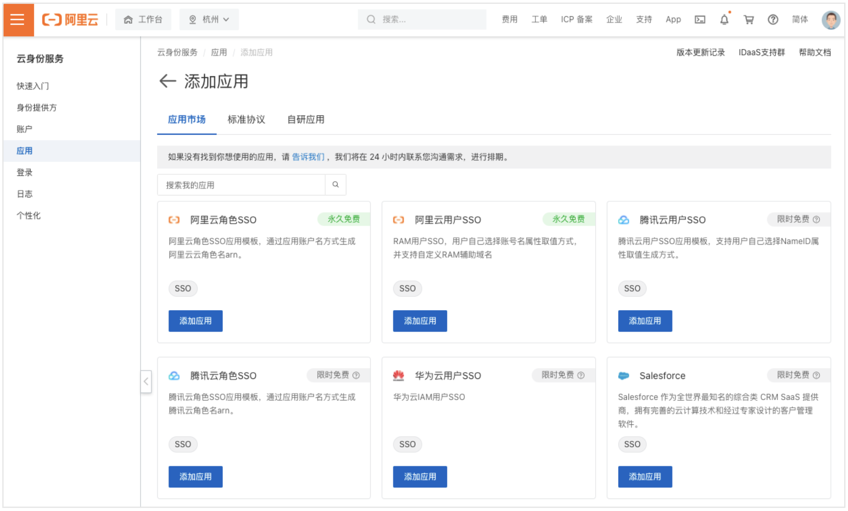Switch to the 标准协议 tab
The image size is (848, 511).
246,120
